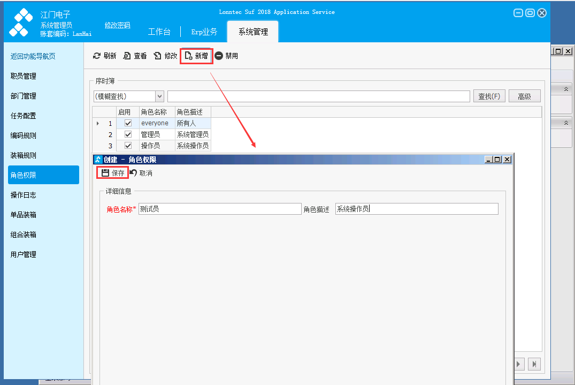This screenshot has width=575, height=385.
Task: Uncheck 启用 for the 管理员 role
Action: point(128,134)
